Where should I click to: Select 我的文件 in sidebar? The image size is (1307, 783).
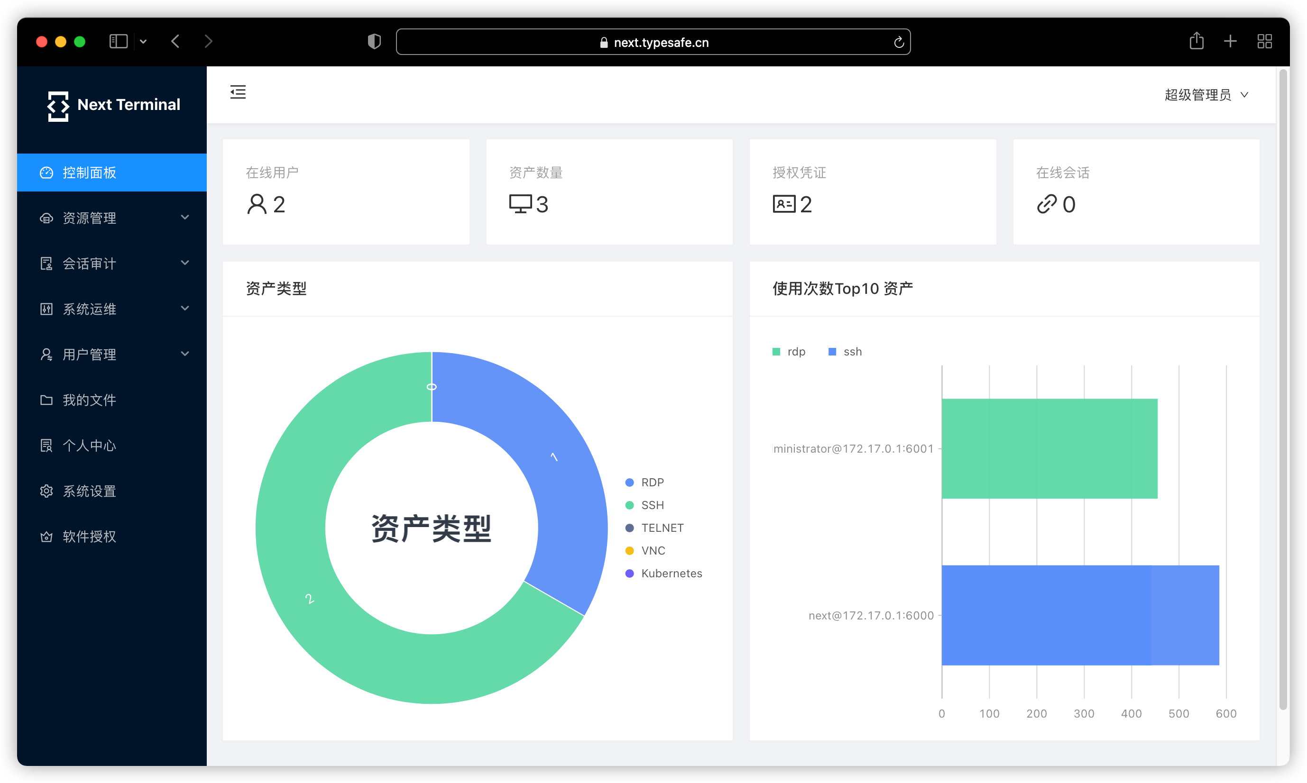89,400
